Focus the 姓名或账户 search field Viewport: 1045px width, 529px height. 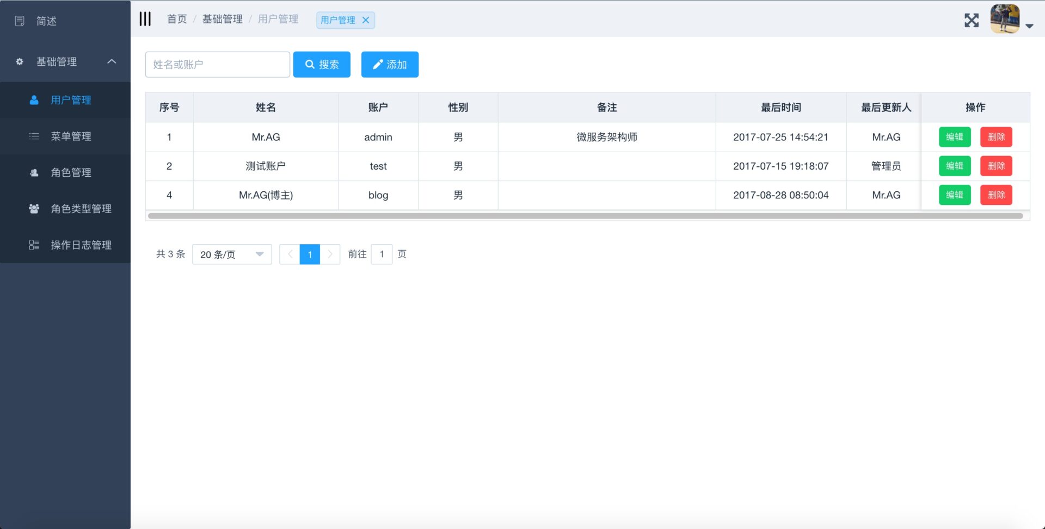click(217, 64)
